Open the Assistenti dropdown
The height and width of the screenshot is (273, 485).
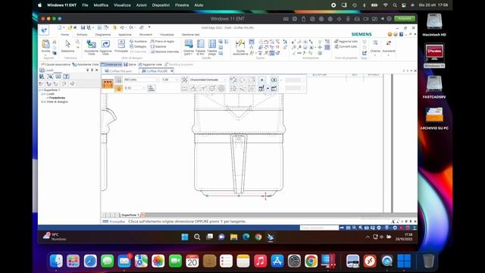pyautogui.click(x=389, y=48)
